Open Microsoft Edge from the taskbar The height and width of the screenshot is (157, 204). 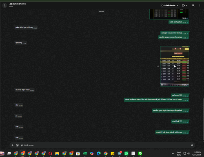(99, 153)
